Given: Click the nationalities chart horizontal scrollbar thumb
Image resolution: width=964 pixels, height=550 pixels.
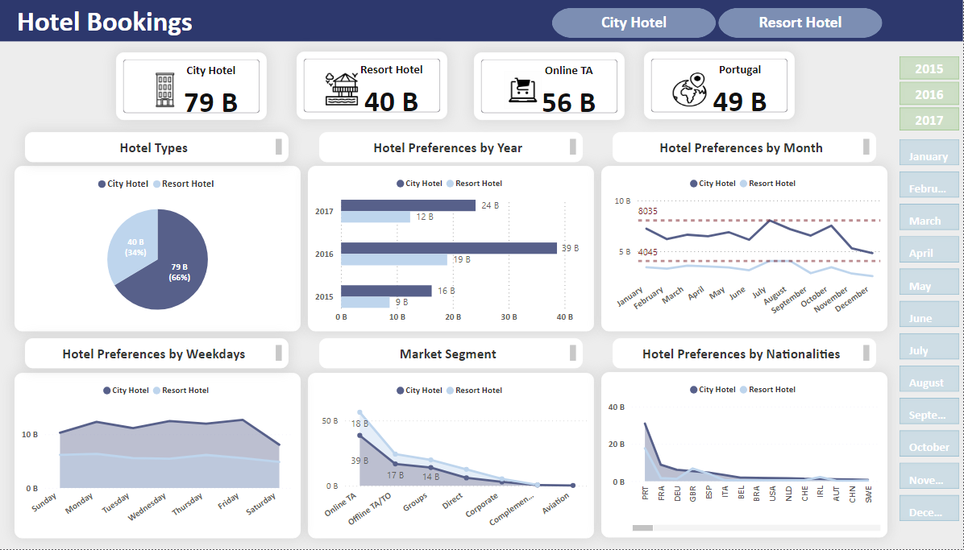Looking at the screenshot, I should coord(642,528).
